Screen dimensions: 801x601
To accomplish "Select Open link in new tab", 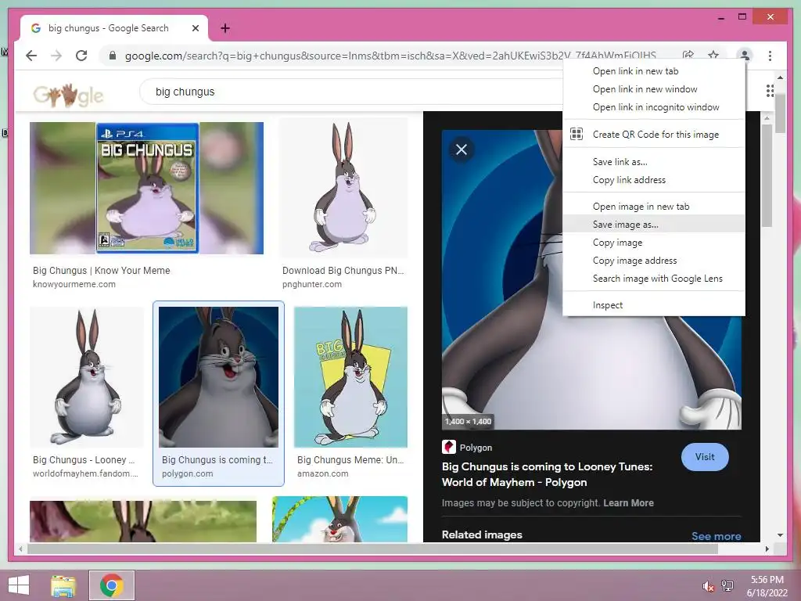I will tap(654, 71).
